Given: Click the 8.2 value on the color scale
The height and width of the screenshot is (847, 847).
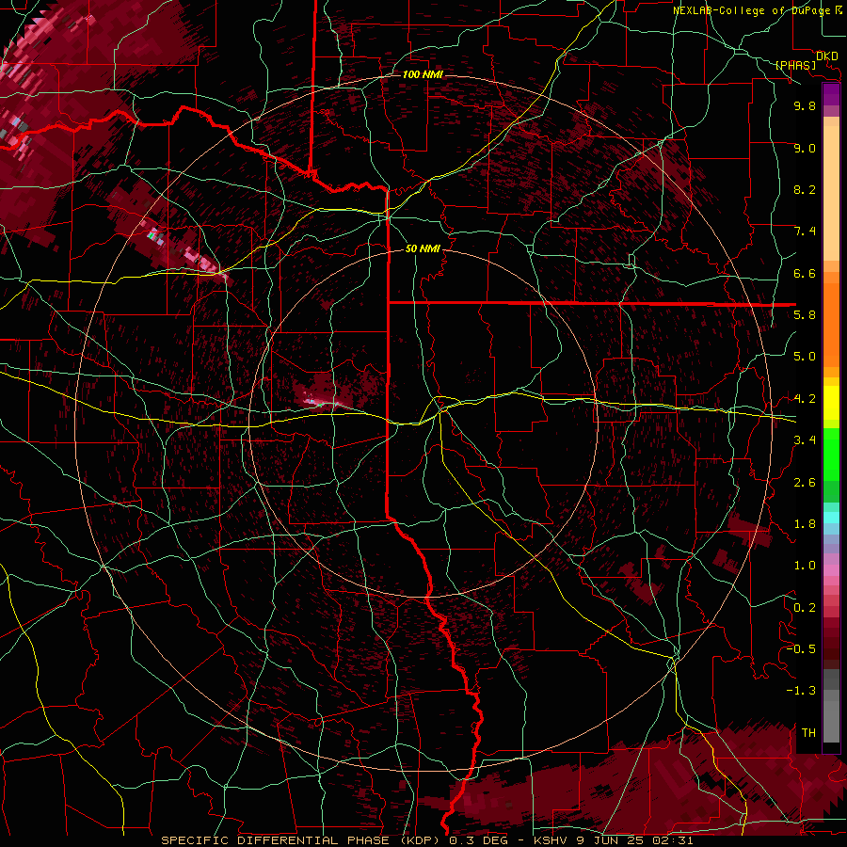Looking at the screenshot, I should [805, 189].
